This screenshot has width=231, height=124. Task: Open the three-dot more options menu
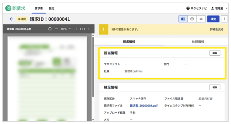224,19
